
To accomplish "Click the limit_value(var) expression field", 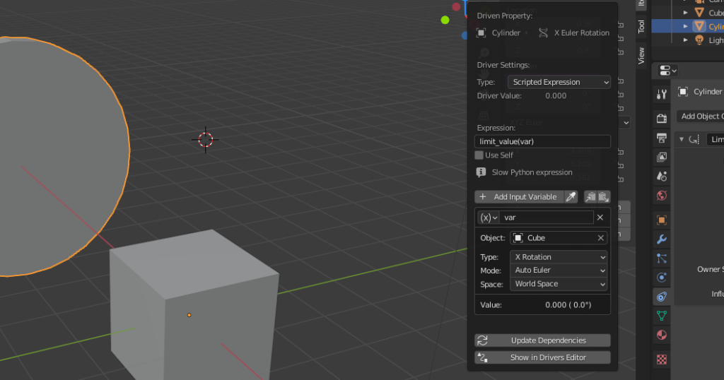I will click(542, 142).
